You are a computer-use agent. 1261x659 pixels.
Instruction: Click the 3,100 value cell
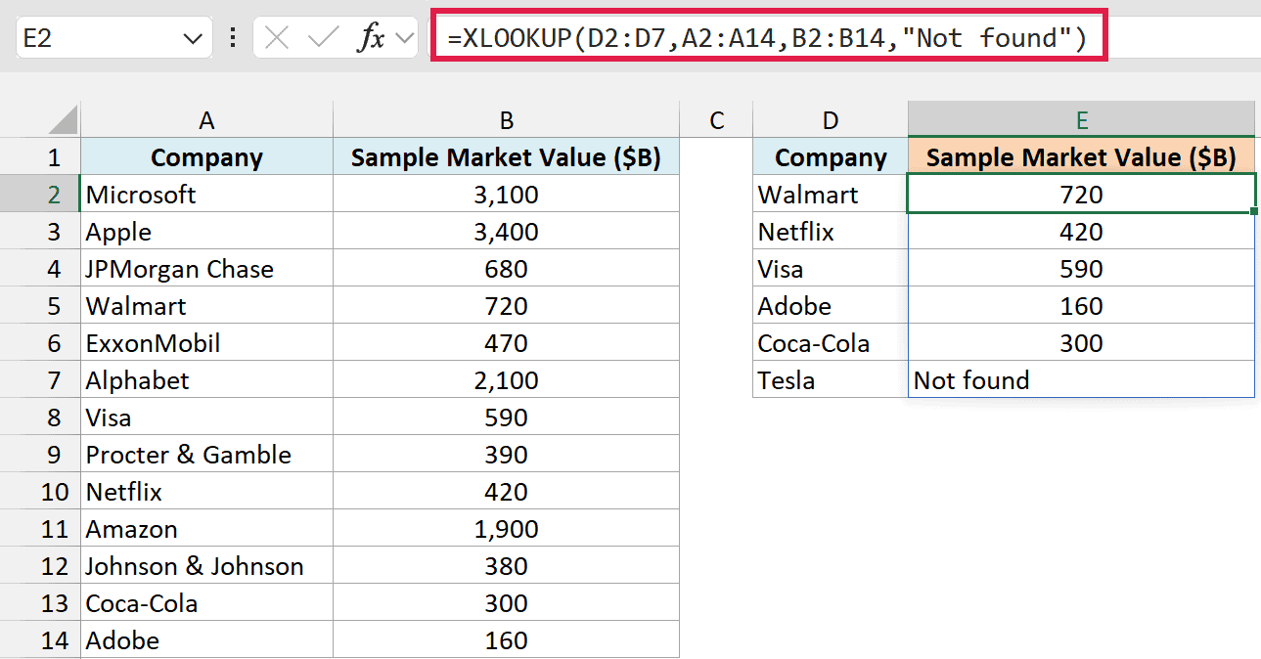(506, 195)
